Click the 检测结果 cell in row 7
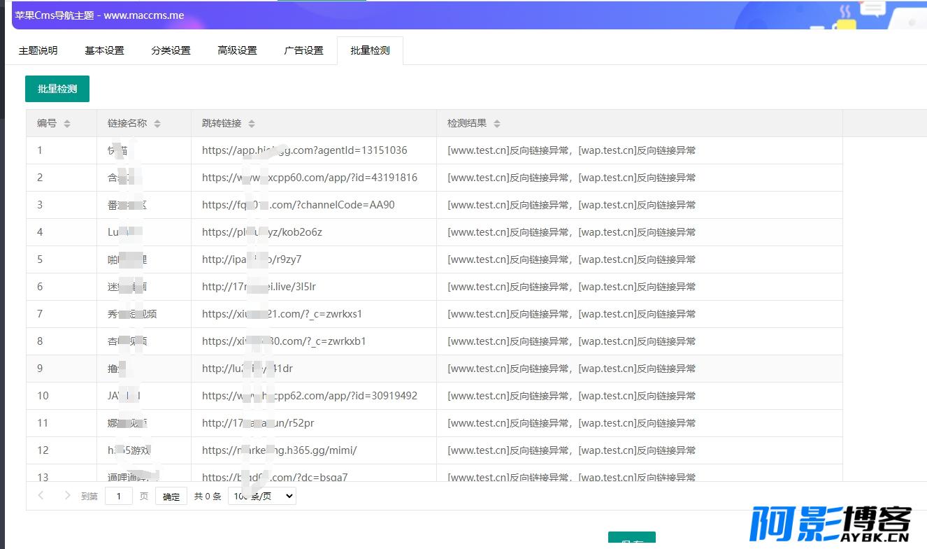 tap(640, 314)
